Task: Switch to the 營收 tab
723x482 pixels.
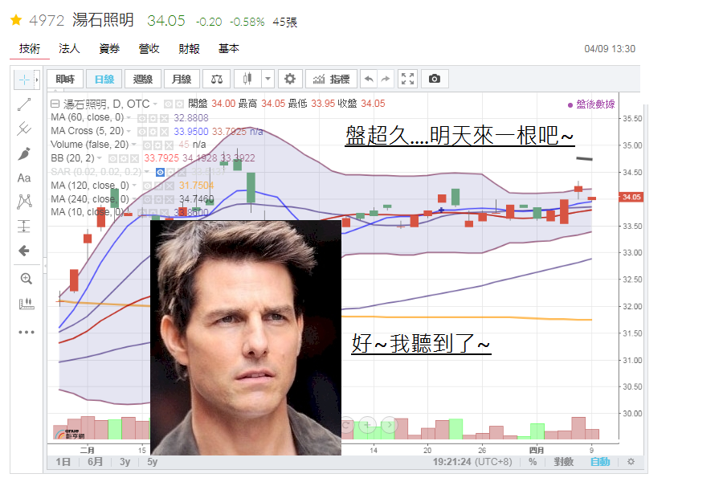Action: coord(149,48)
